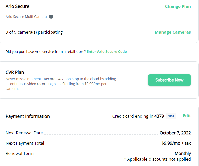The height and width of the screenshot is (166, 199).
Task: Click the card number ending 4379
Action: pos(159,116)
